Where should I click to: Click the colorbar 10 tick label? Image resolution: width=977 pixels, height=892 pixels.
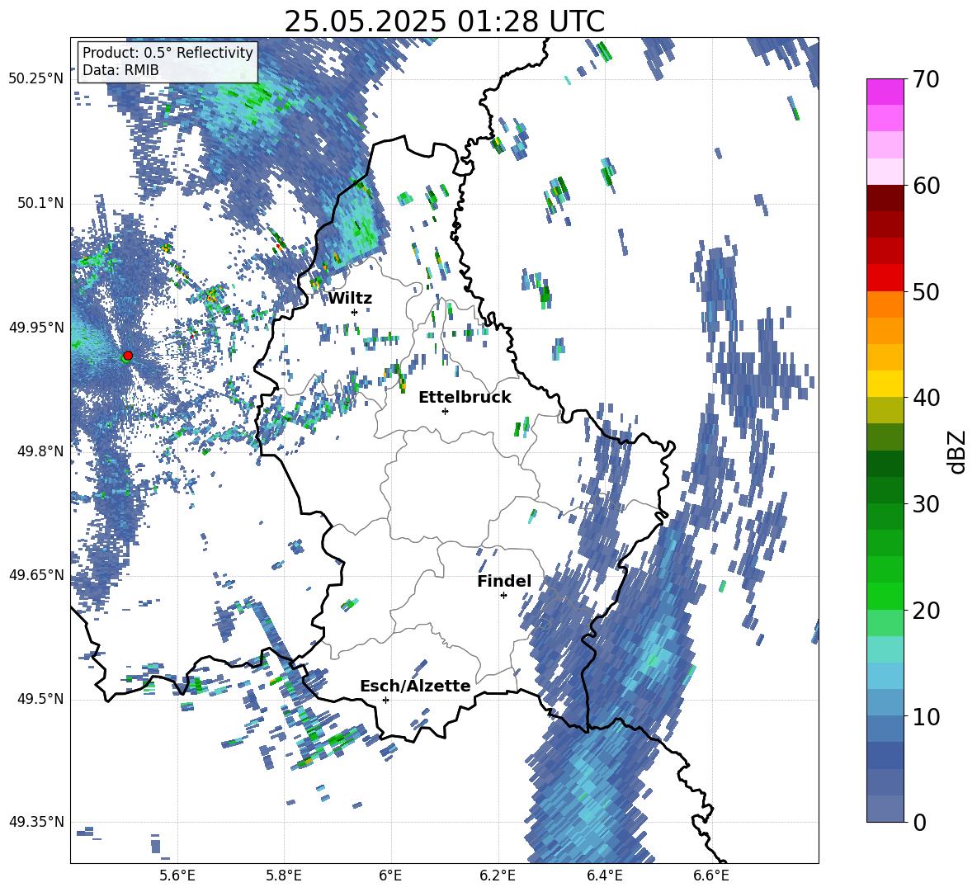(926, 717)
